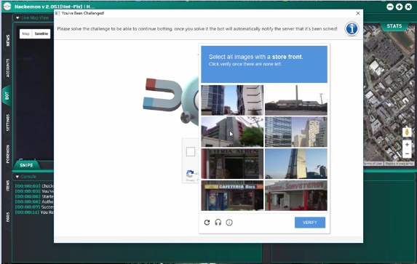This screenshot has width=417, height=264.
Task: Click the VERIFY button
Action: click(310, 223)
